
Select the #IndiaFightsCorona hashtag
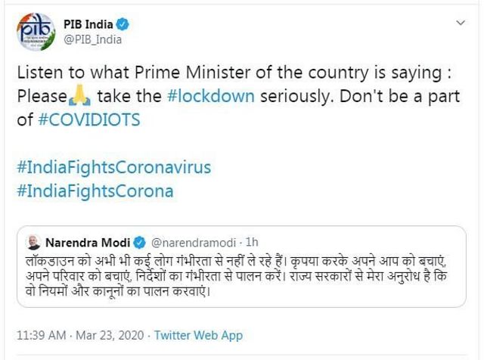(94, 188)
